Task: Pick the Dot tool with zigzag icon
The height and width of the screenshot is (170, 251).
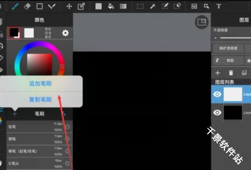Action: 52,6
